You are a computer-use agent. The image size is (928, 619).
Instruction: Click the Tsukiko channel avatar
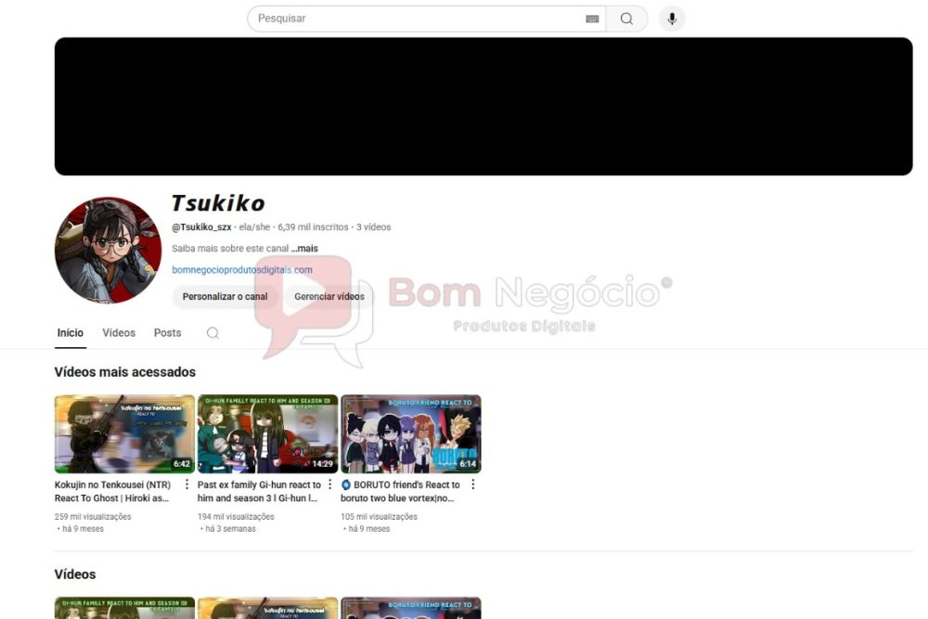(x=108, y=251)
